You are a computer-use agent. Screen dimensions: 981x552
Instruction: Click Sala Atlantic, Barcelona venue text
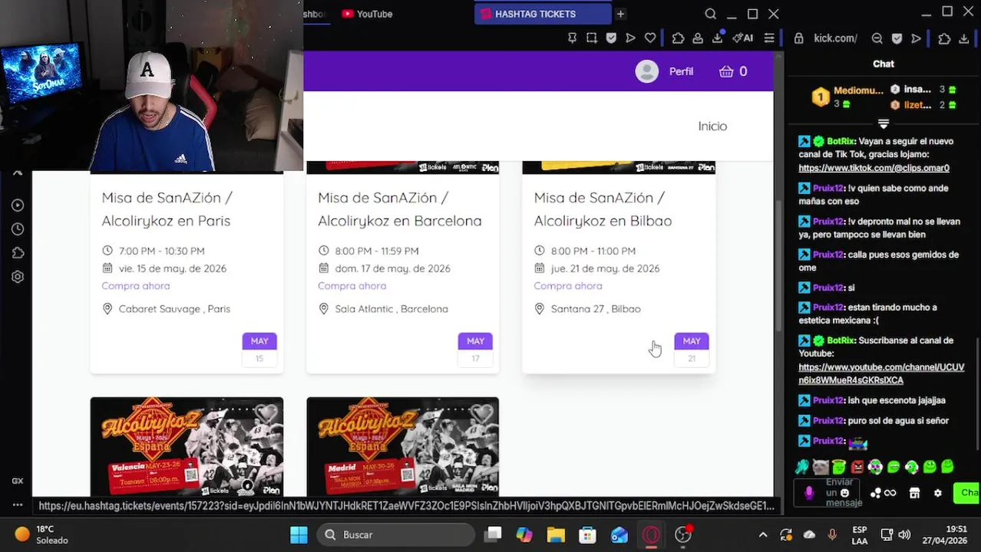[x=391, y=309]
